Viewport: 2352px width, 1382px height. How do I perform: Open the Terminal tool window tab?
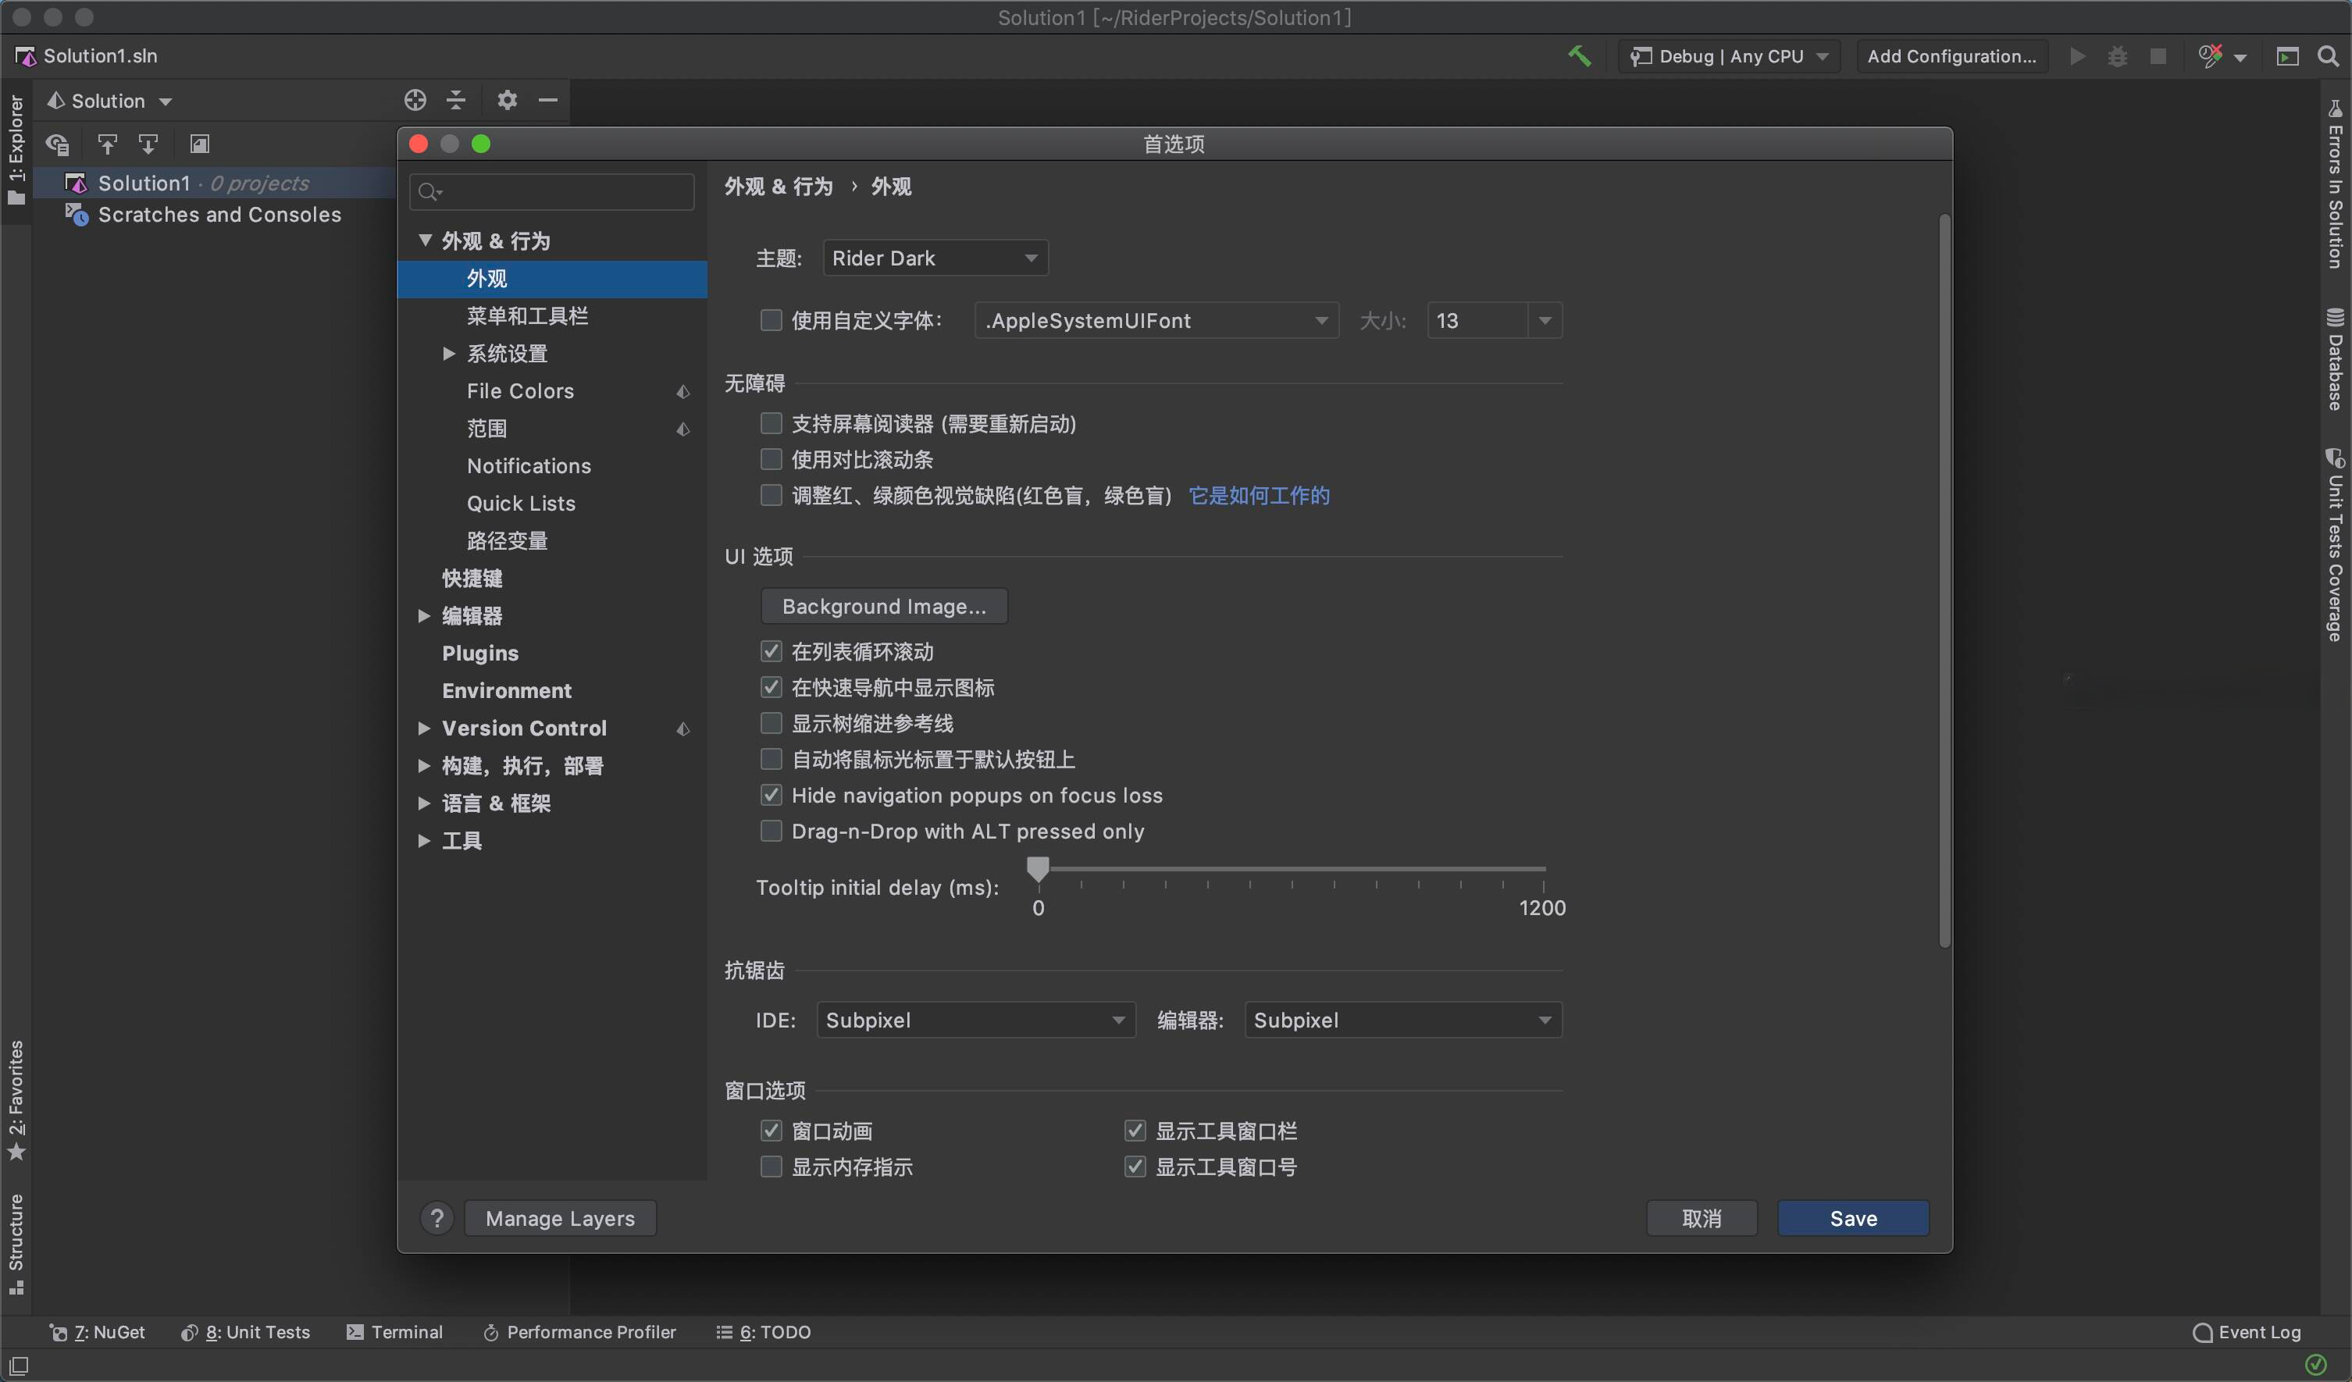tap(395, 1331)
